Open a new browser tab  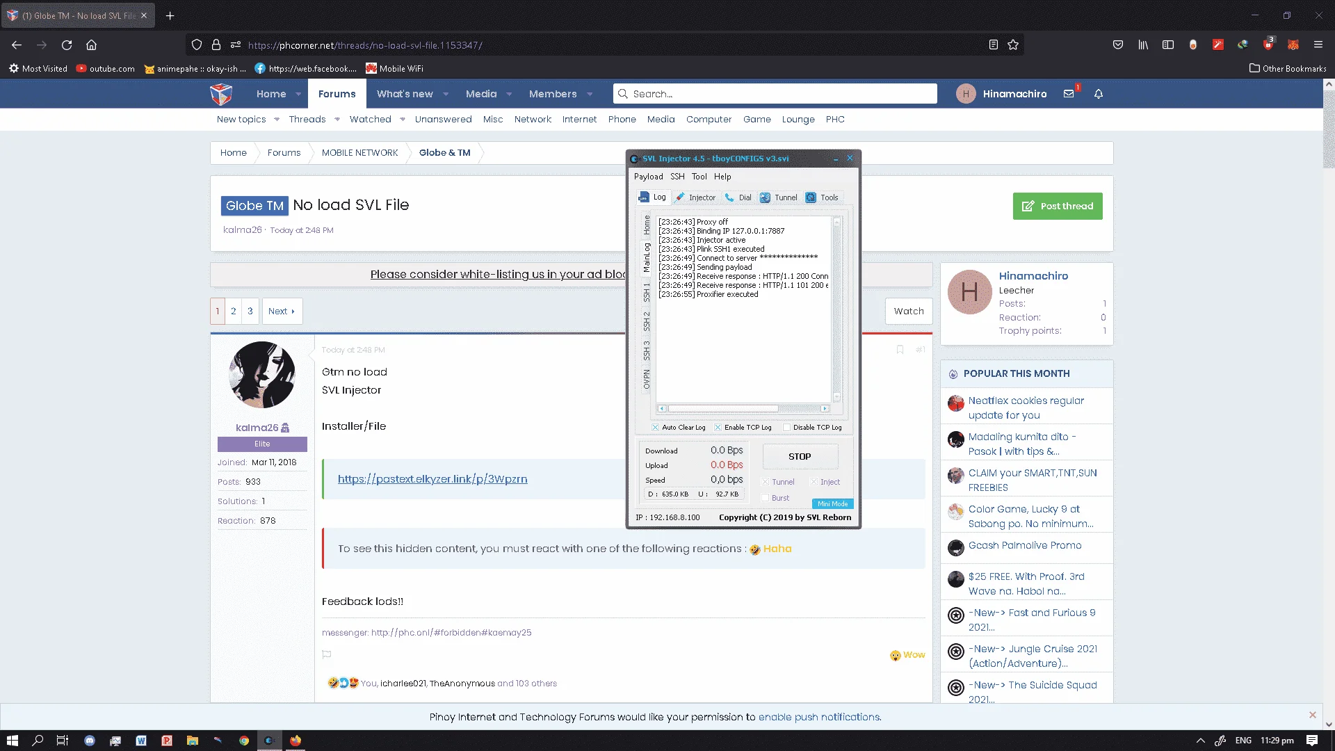click(170, 15)
